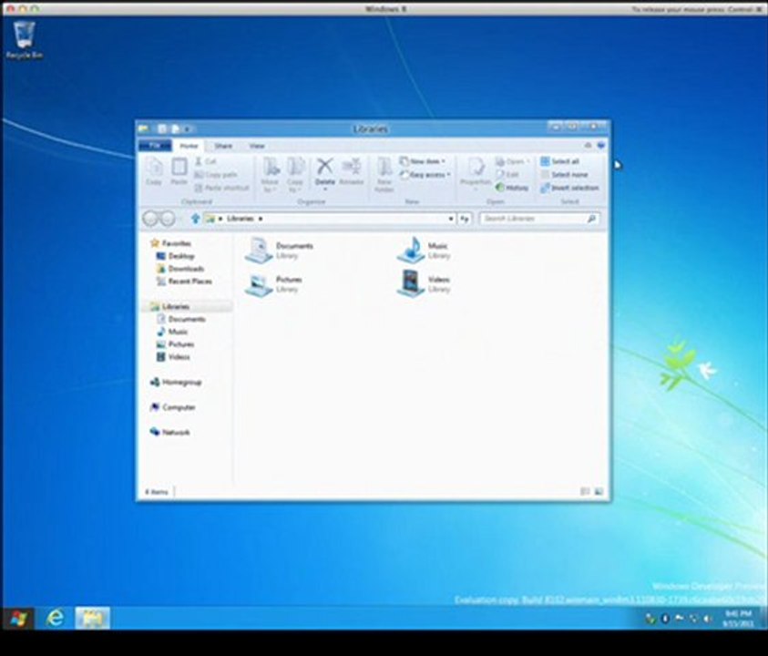Click File Explorer on the taskbar

pos(92,619)
